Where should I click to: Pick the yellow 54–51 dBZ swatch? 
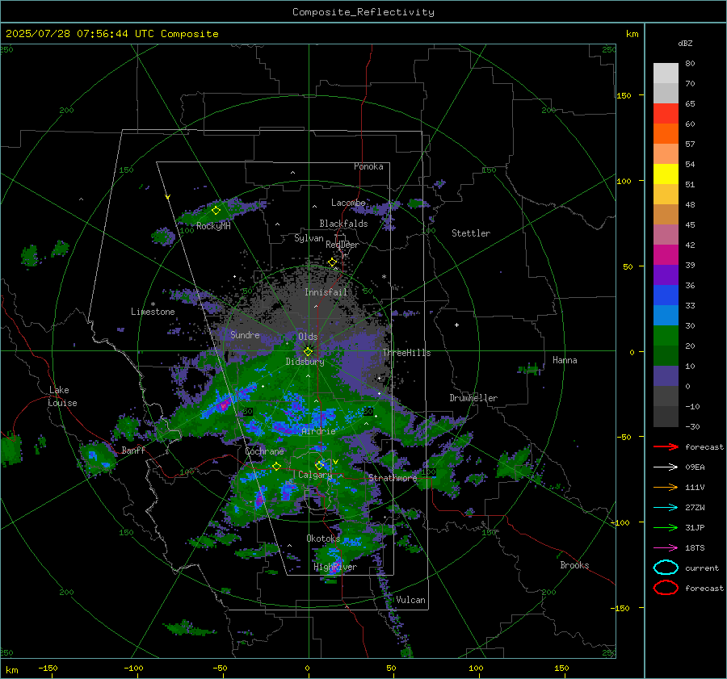(666, 174)
